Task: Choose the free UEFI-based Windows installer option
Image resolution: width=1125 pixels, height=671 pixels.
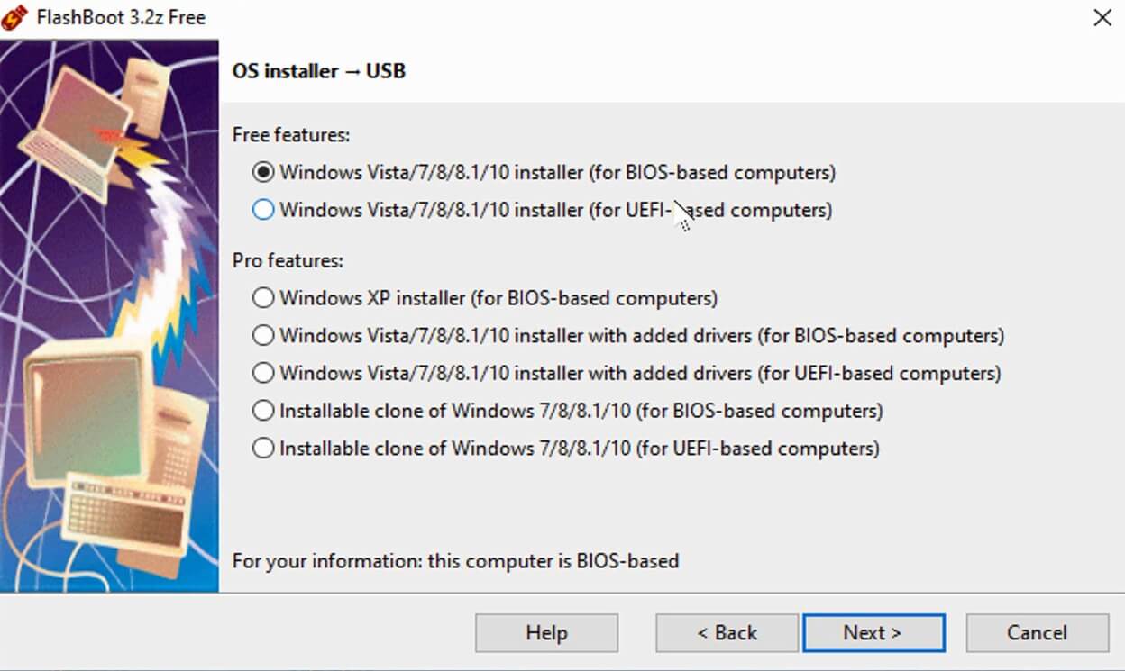Action: pos(263,210)
